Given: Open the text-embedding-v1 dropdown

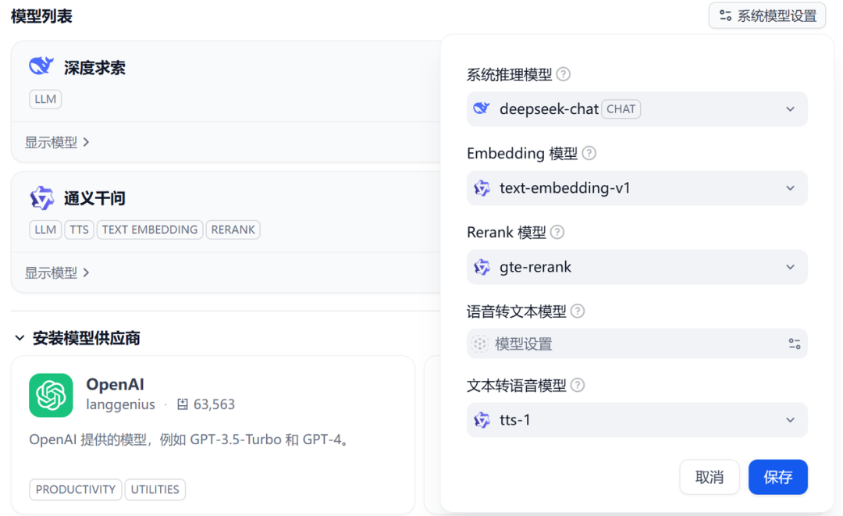Looking at the screenshot, I should tap(637, 188).
